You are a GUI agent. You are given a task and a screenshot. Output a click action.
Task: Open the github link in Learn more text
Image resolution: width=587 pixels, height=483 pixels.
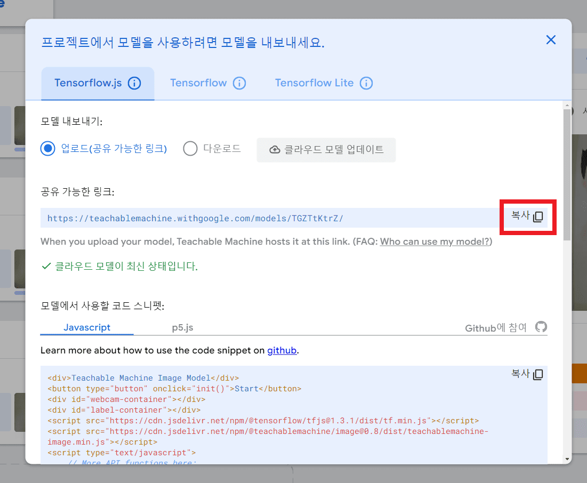[282, 350]
